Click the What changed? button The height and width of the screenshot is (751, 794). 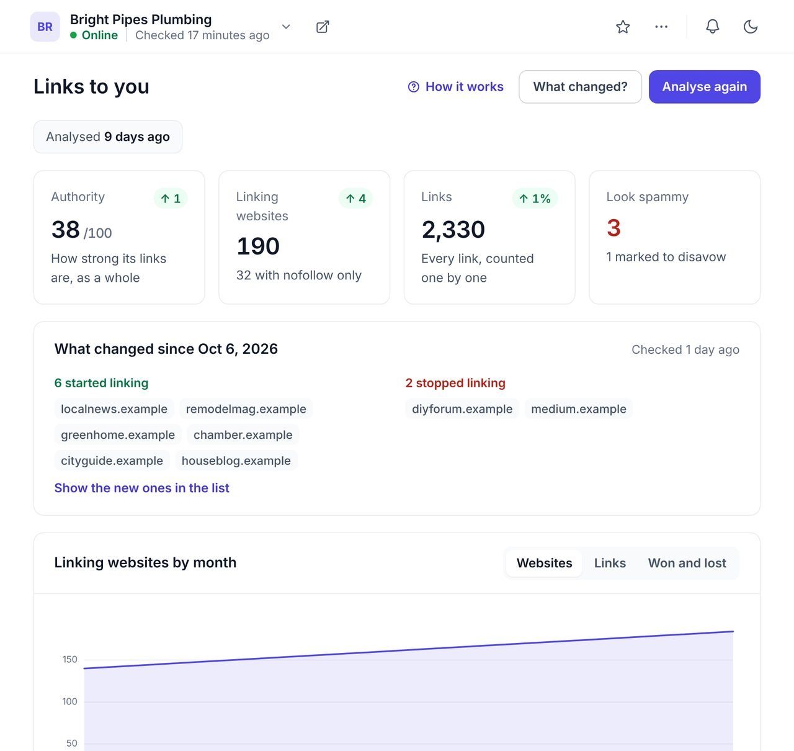(x=580, y=87)
